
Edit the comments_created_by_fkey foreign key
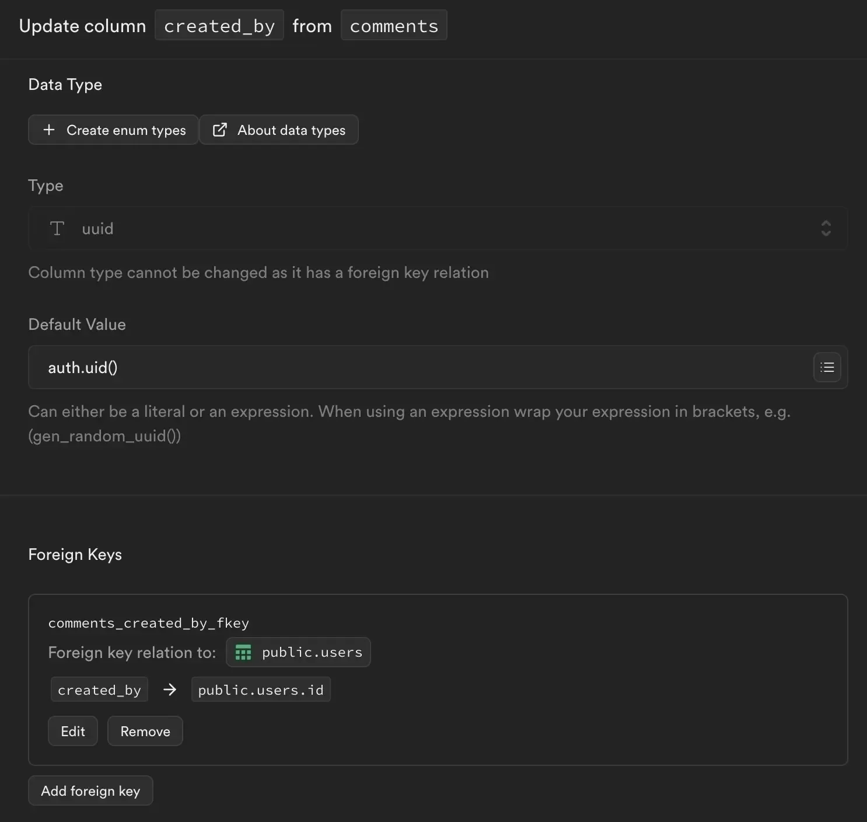72,731
